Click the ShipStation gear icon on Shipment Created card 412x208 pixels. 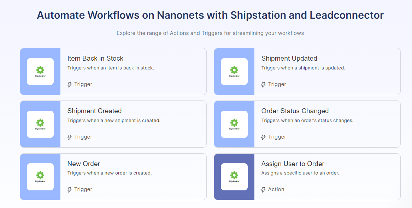pyautogui.click(x=40, y=124)
